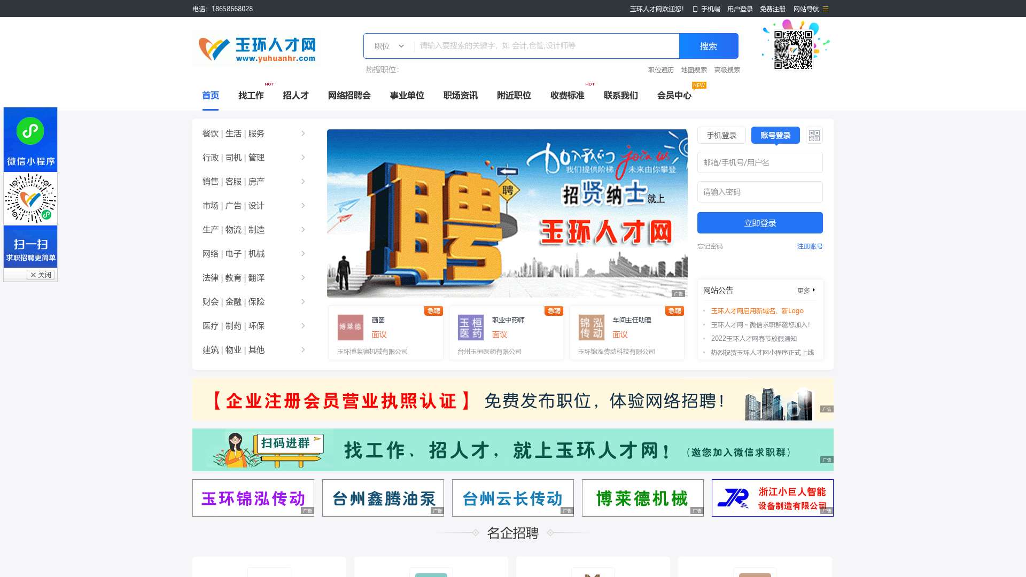The height and width of the screenshot is (577, 1026).
Task: Click the 锦泓传动 company logo
Action: (x=591, y=328)
